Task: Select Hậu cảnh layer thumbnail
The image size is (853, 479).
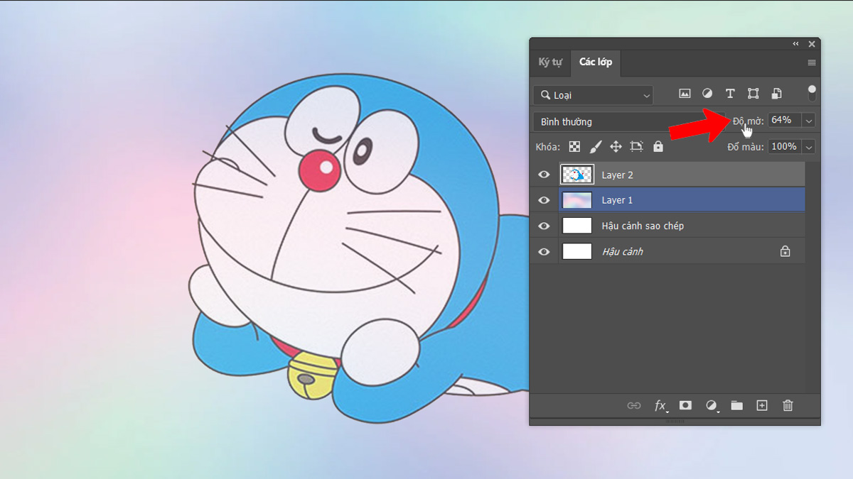Action: click(x=577, y=251)
